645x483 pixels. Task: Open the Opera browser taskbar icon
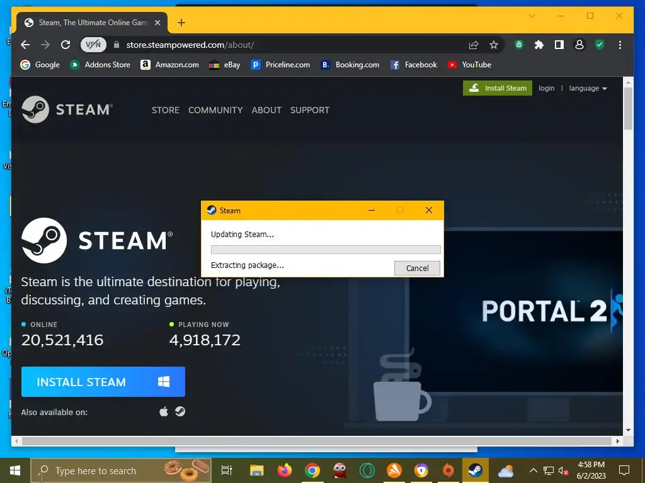pyautogui.click(x=367, y=470)
